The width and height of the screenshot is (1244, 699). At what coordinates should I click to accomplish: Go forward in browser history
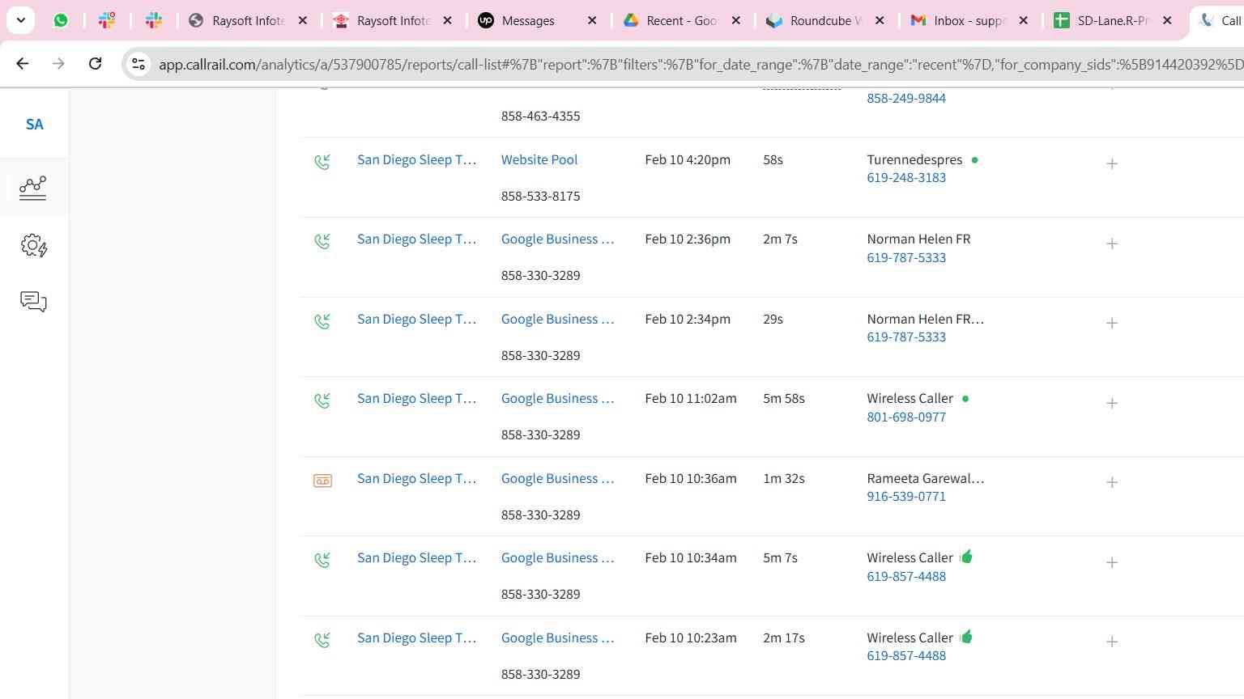coord(58,63)
